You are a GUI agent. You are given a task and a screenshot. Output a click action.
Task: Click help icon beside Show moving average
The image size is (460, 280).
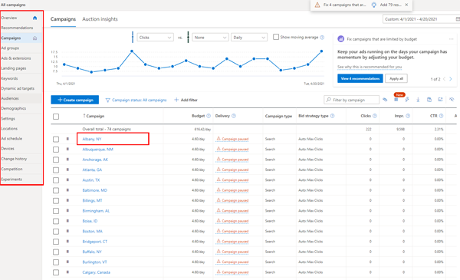click(322, 38)
